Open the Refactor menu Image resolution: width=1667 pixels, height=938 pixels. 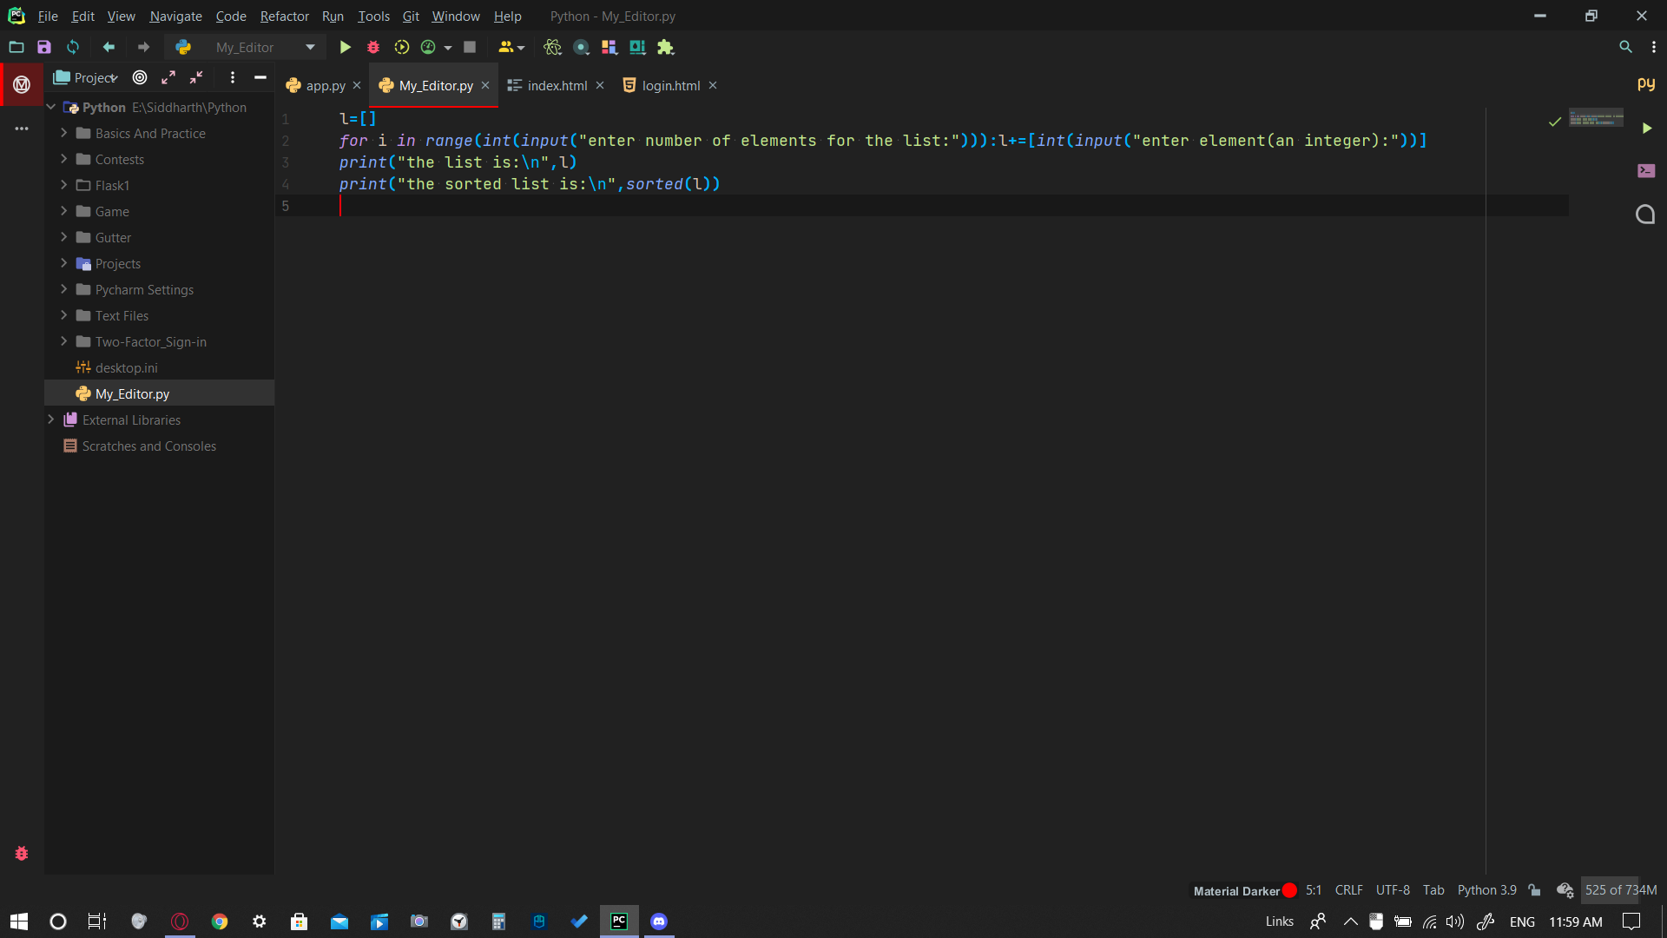[x=284, y=16]
